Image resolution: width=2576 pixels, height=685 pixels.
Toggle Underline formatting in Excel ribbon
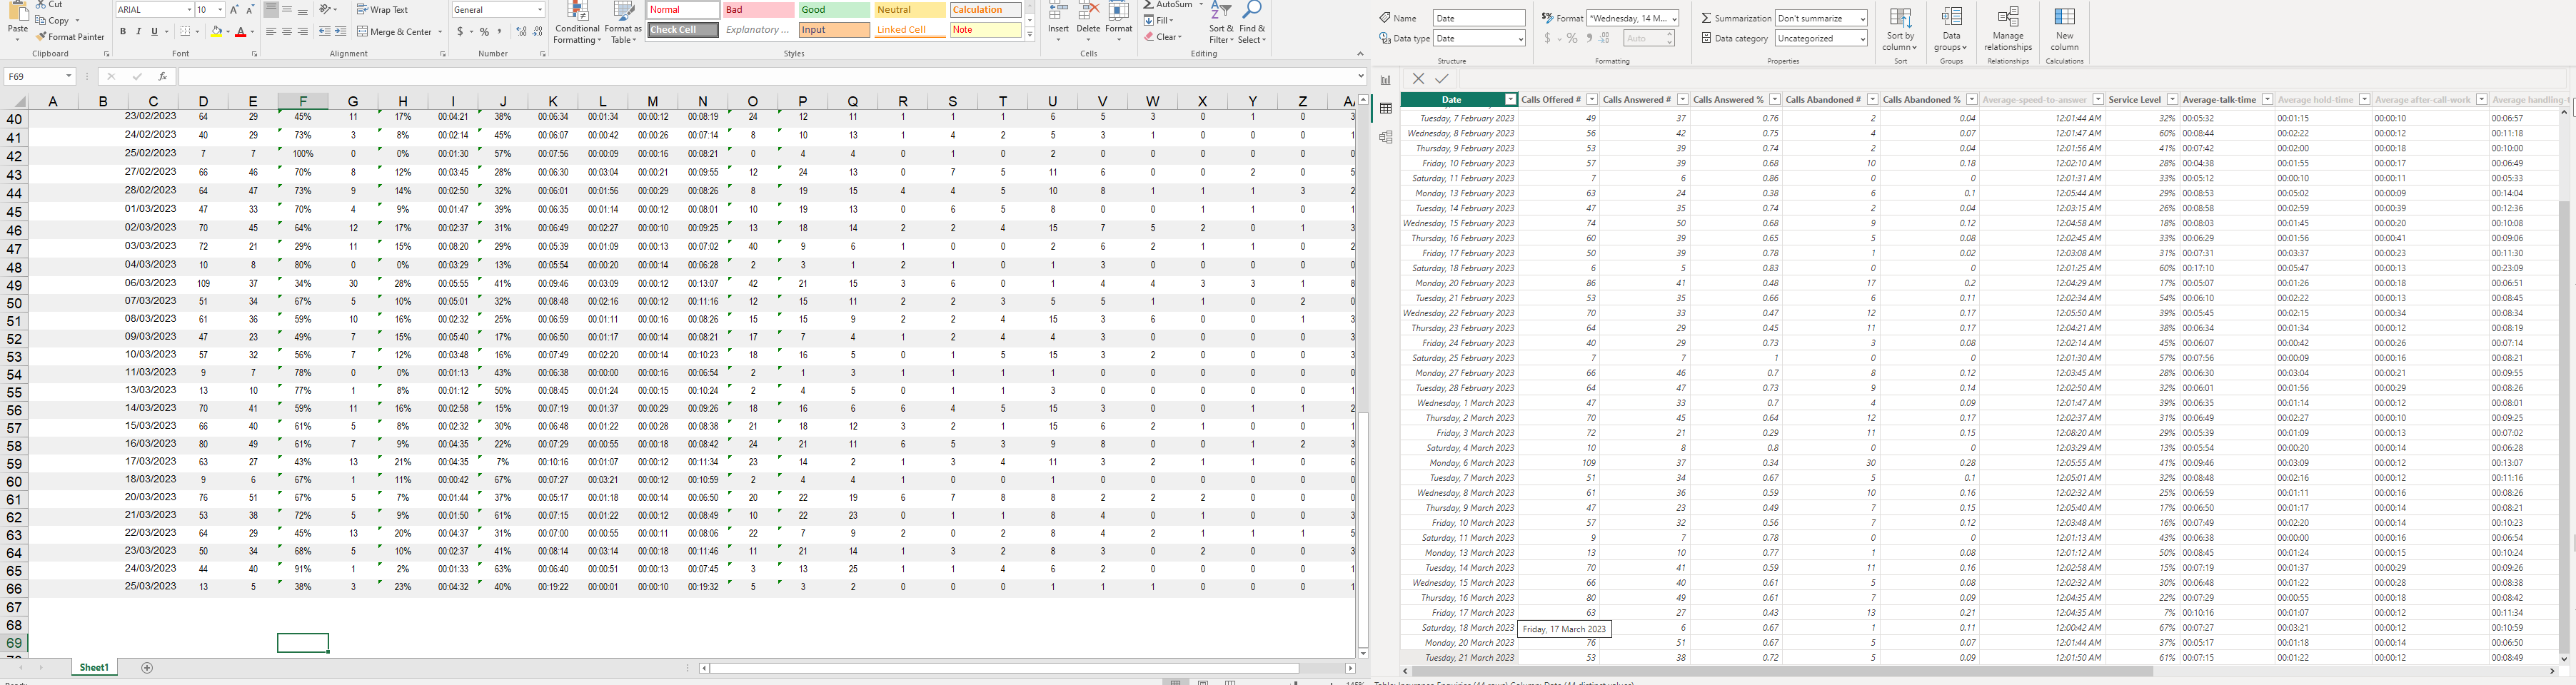tap(154, 32)
